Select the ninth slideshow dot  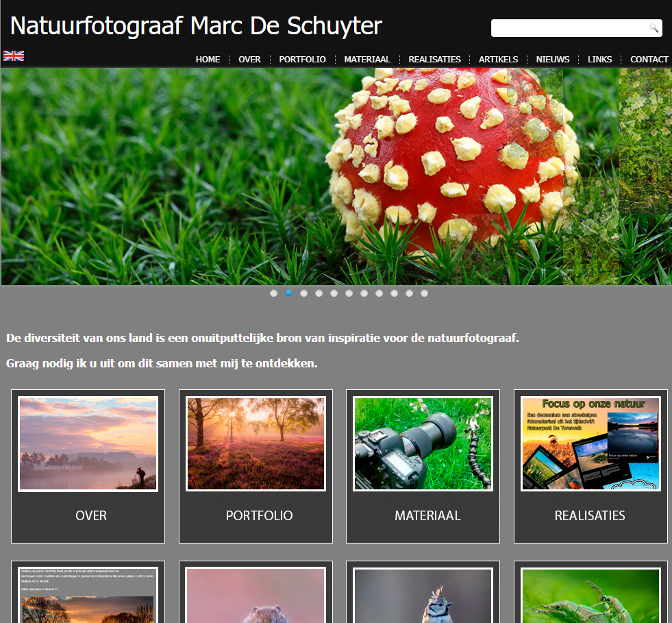click(x=395, y=293)
